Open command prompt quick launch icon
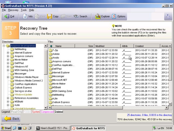Image resolution: width=174 pixels, height=131 pixels. 20,128
